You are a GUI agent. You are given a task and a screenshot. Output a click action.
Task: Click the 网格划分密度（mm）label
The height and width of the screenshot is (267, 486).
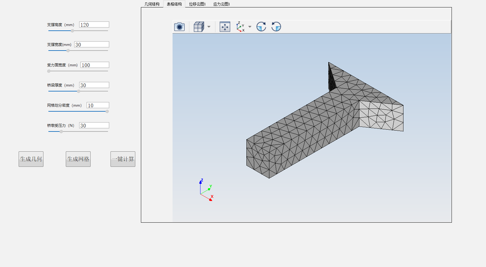coord(64,105)
